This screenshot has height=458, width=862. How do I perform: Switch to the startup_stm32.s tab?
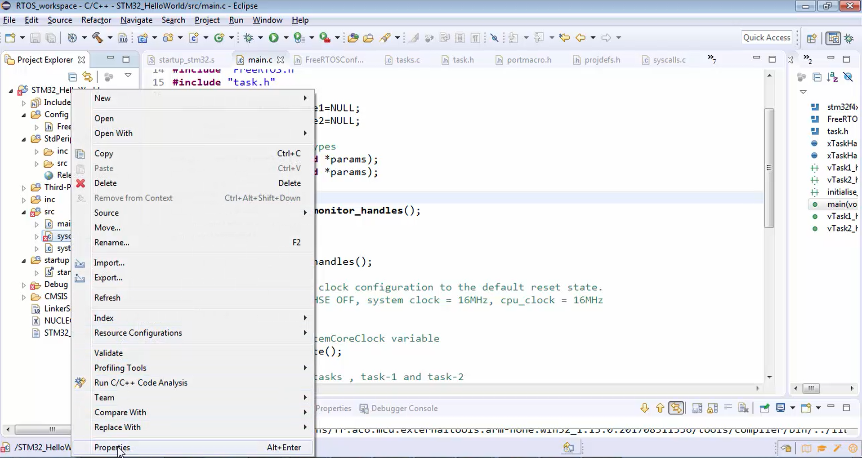pos(181,60)
